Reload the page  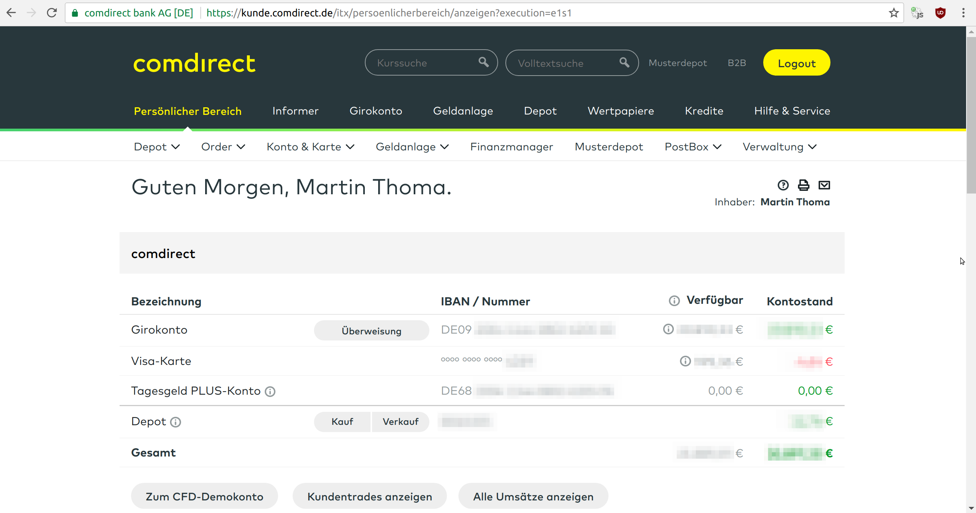click(52, 13)
